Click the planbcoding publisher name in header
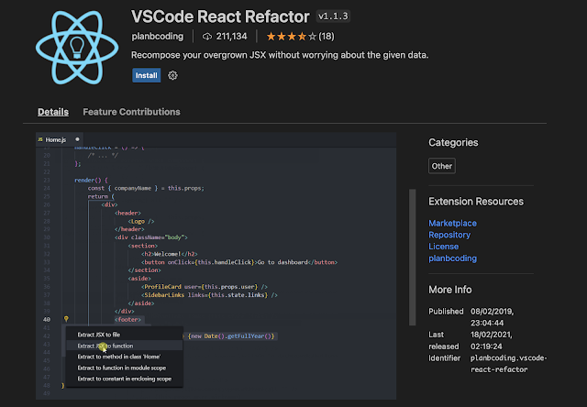The height and width of the screenshot is (407, 587). (158, 37)
